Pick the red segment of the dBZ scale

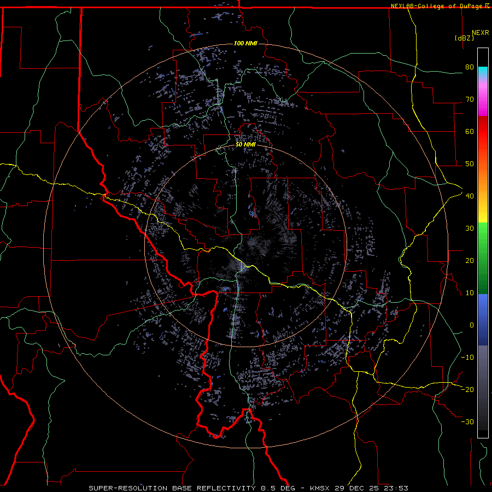[483, 137]
